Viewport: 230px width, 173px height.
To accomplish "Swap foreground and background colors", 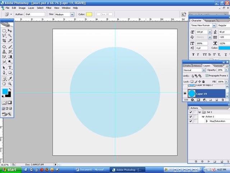I will pyautogui.click(x=10, y=89).
